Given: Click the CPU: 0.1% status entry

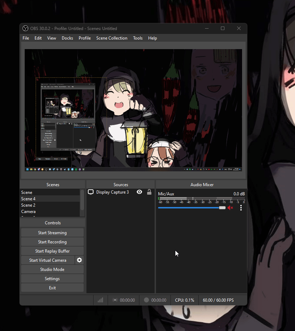Looking at the screenshot, I should [185, 300].
